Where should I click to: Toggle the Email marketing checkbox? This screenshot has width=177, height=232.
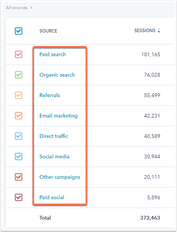(x=19, y=116)
